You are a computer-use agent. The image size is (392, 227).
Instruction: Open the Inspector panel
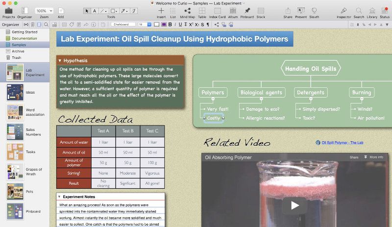(344, 11)
